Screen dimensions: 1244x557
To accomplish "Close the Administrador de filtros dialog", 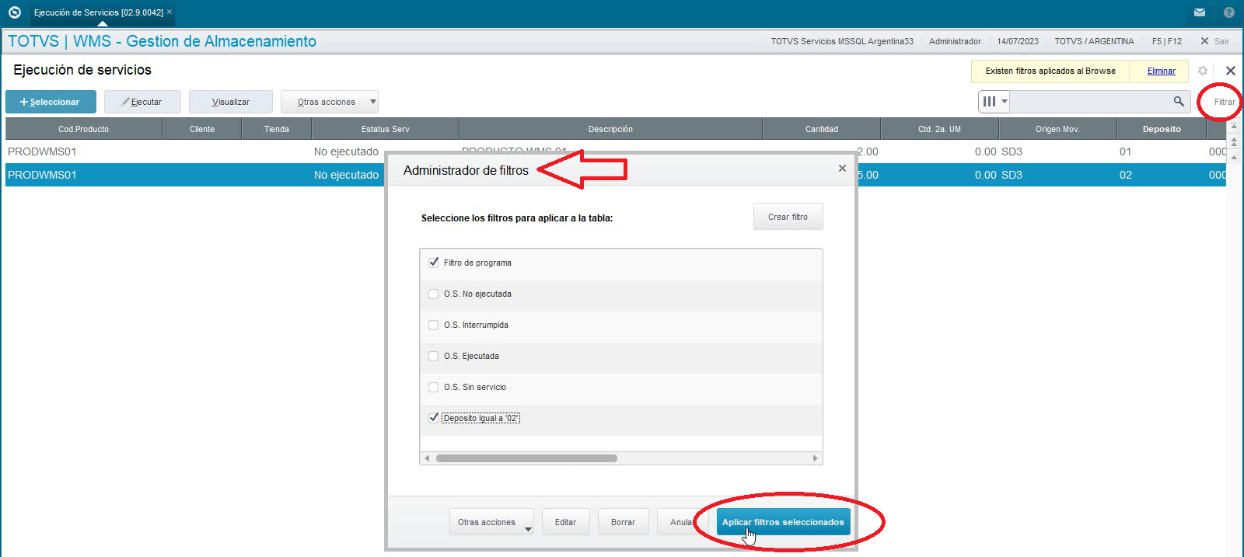I will click(842, 169).
